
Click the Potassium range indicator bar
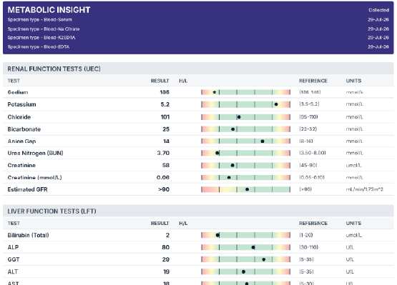(245, 104)
